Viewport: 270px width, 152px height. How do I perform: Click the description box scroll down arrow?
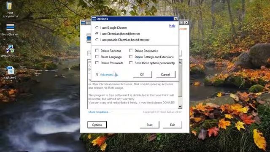[x=180, y=107]
